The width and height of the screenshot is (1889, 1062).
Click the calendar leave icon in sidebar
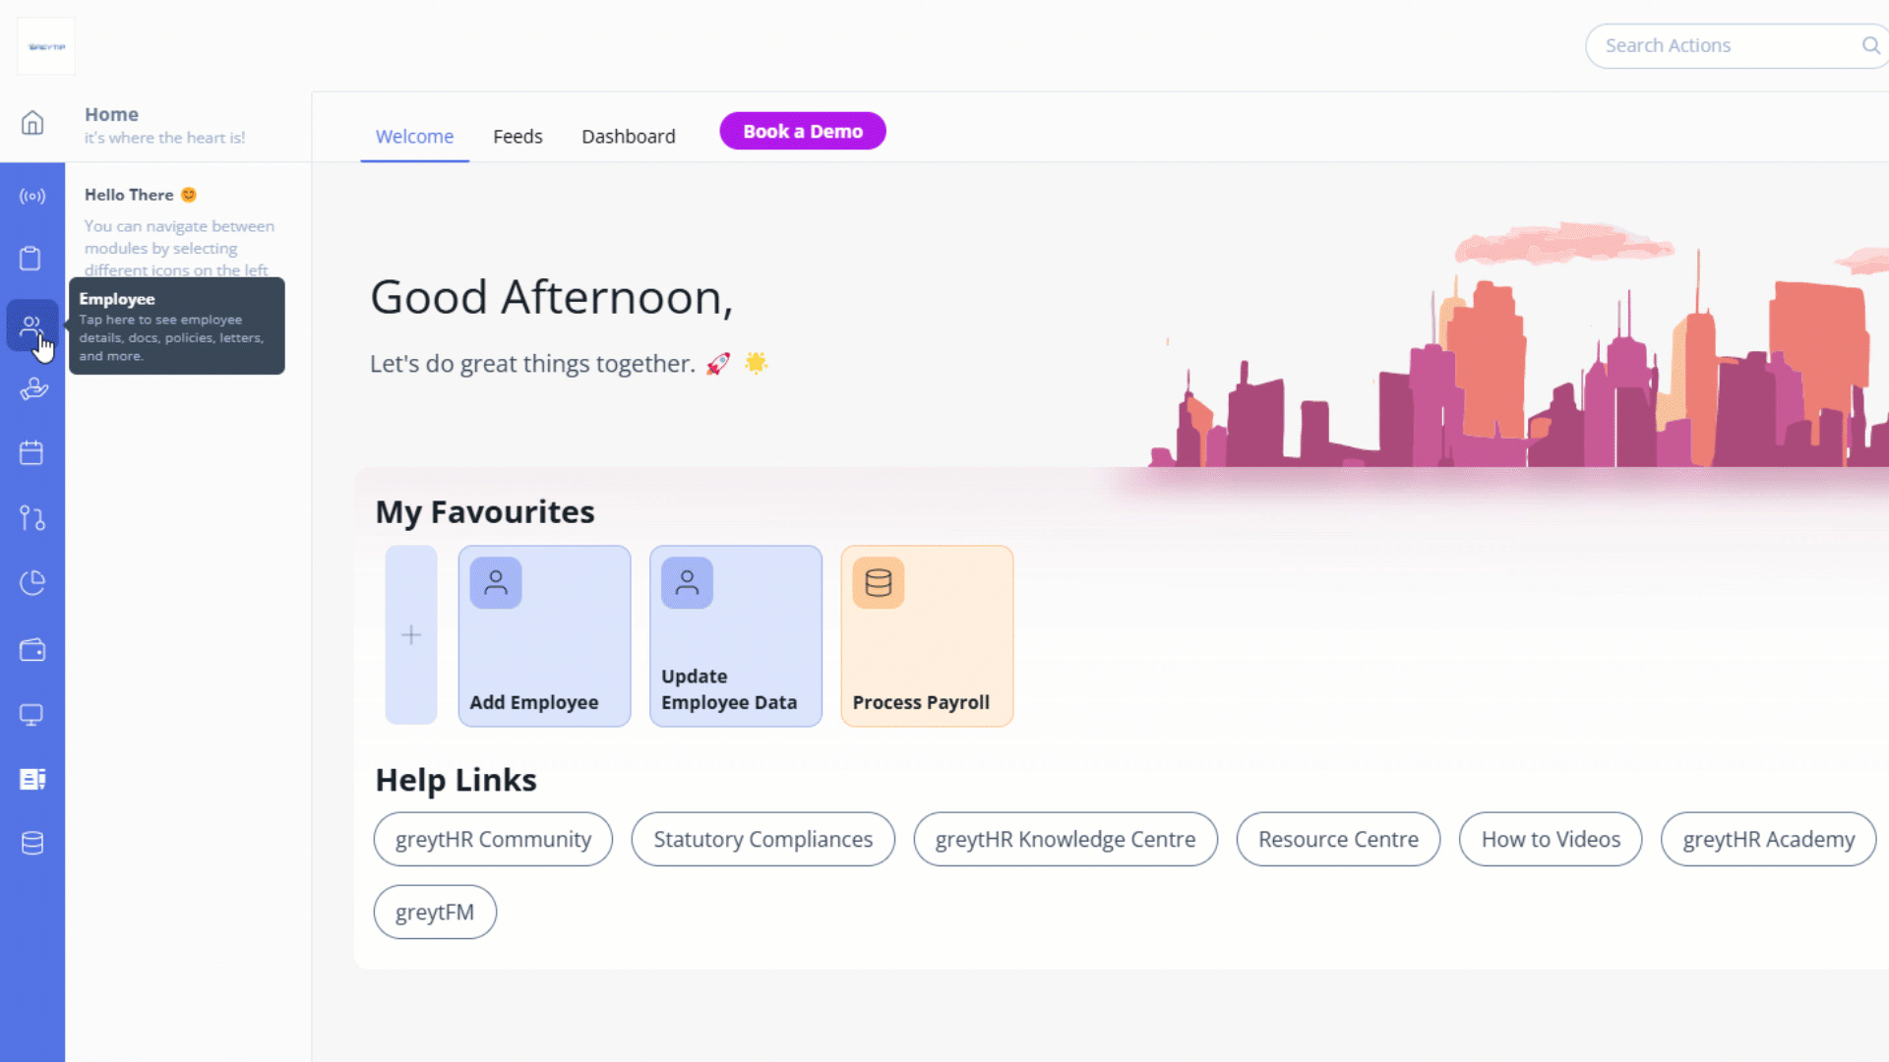point(31,452)
